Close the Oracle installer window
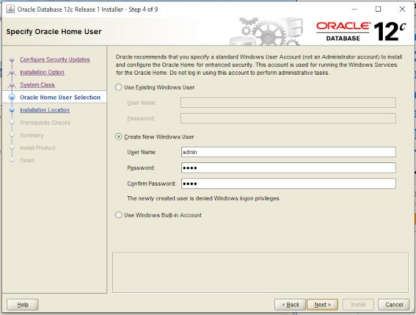The height and width of the screenshot is (315, 416). coord(402,9)
